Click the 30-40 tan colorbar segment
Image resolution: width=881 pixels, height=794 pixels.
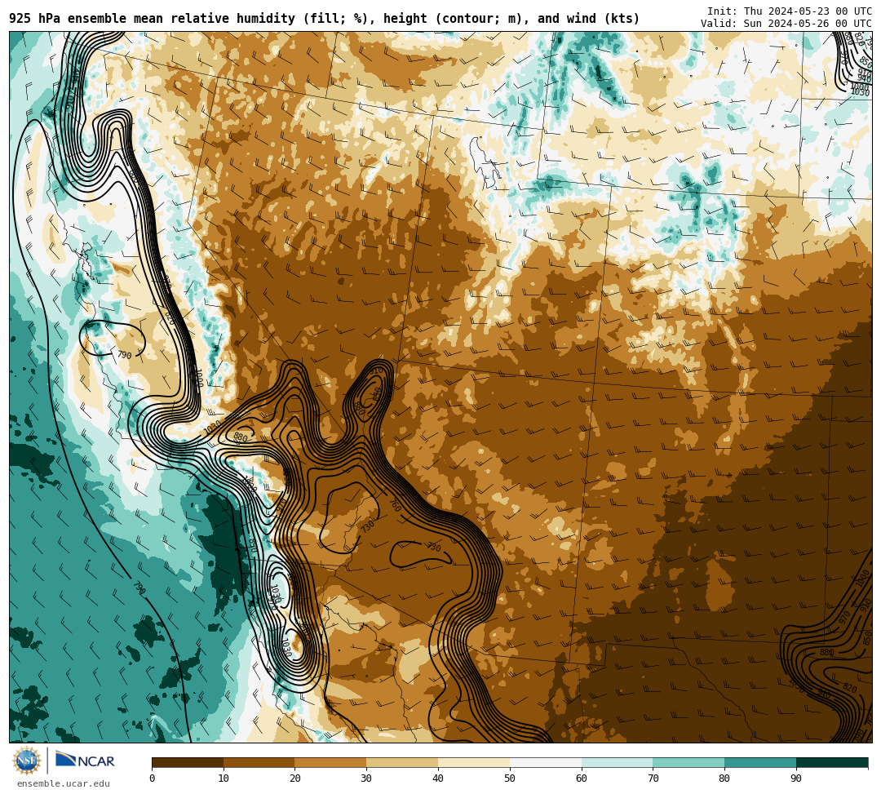(x=402, y=762)
